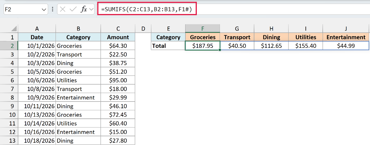Image resolution: width=370 pixels, height=145 pixels.
Task: Click the date cell 10/18/2026
Action: [x=37, y=141]
